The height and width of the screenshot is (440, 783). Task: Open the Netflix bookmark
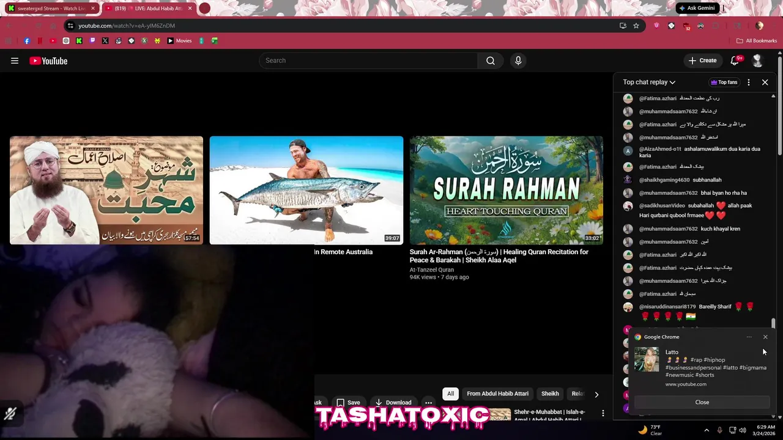(40, 41)
